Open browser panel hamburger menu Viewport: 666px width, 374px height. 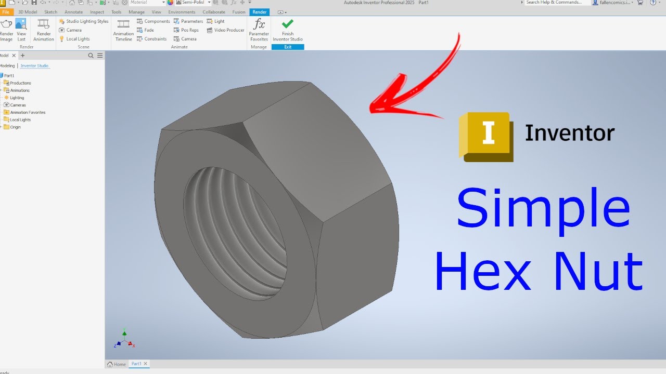[x=100, y=55]
